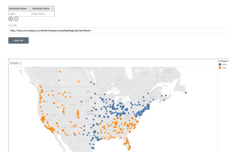Click the blue False legend swatch
This screenshot has width=243, height=154.
tap(220, 64)
